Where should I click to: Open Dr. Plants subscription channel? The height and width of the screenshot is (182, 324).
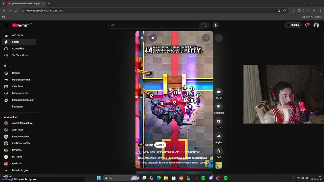click(x=19, y=157)
